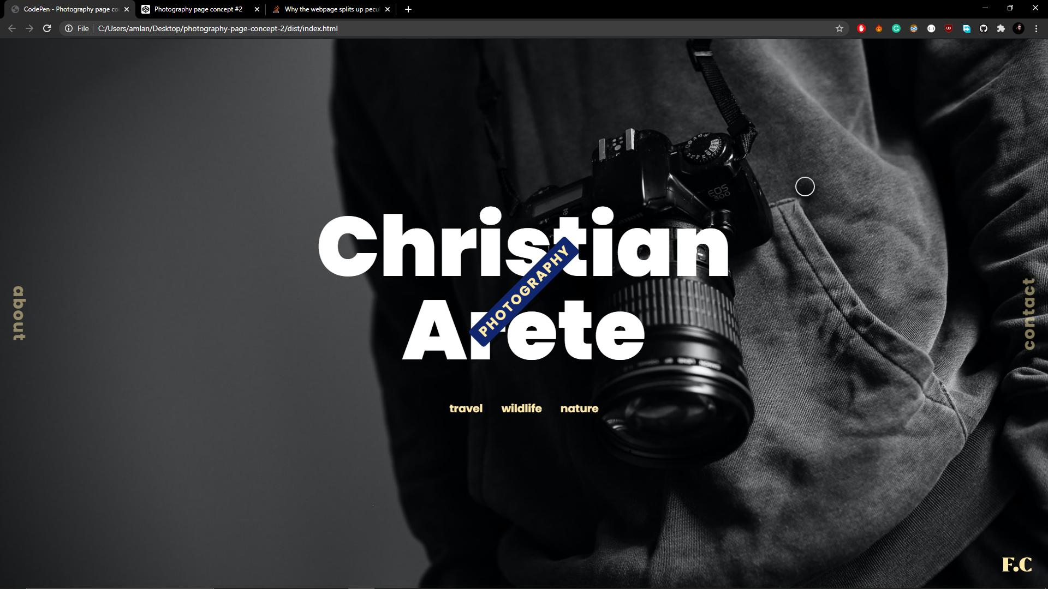Close the 'Why the webpage splits up' tab
Image resolution: width=1048 pixels, height=589 pixels.
coord(388,9)
